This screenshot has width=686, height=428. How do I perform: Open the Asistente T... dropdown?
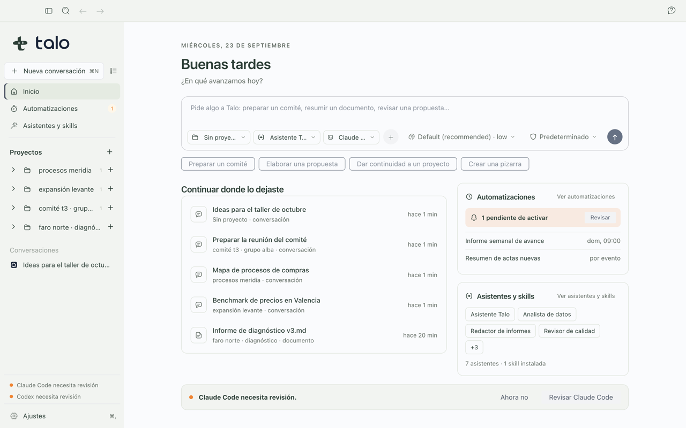(x=287, y=137)
